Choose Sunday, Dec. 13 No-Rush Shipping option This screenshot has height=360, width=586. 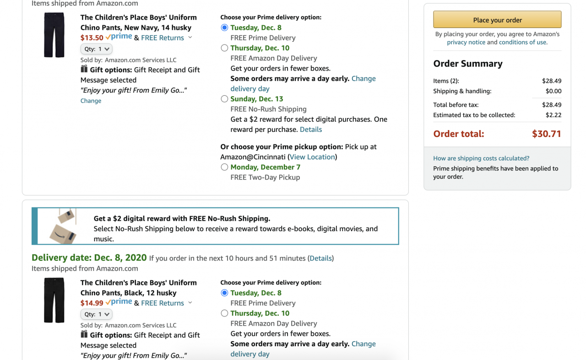click(224, 99)
